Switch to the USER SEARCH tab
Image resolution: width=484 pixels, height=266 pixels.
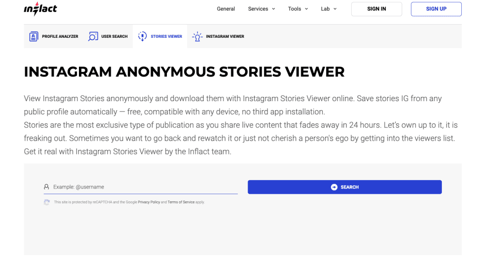pyautogui.click(x=108, y=36)
